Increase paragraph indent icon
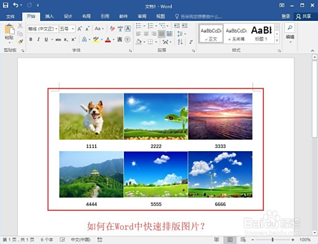318x244 pixels. click(184, 26)
